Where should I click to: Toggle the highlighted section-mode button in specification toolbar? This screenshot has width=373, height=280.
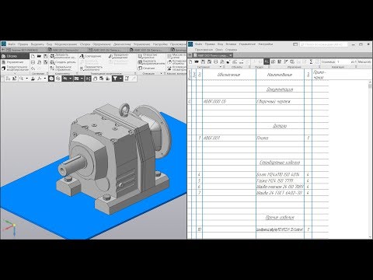(x=267, y=61)
